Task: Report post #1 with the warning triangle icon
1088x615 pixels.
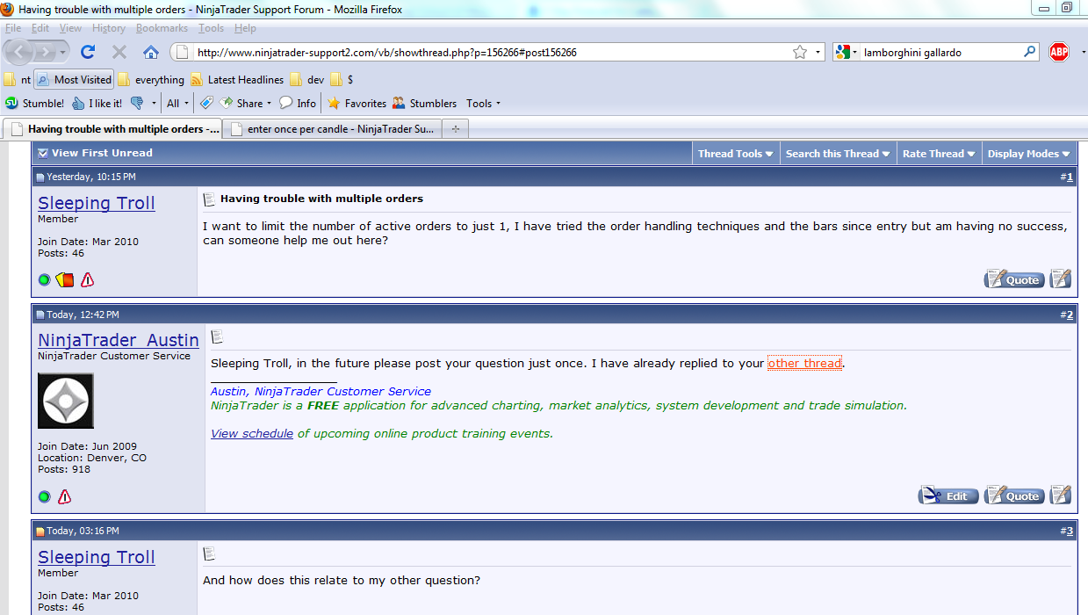Action: 87,280
